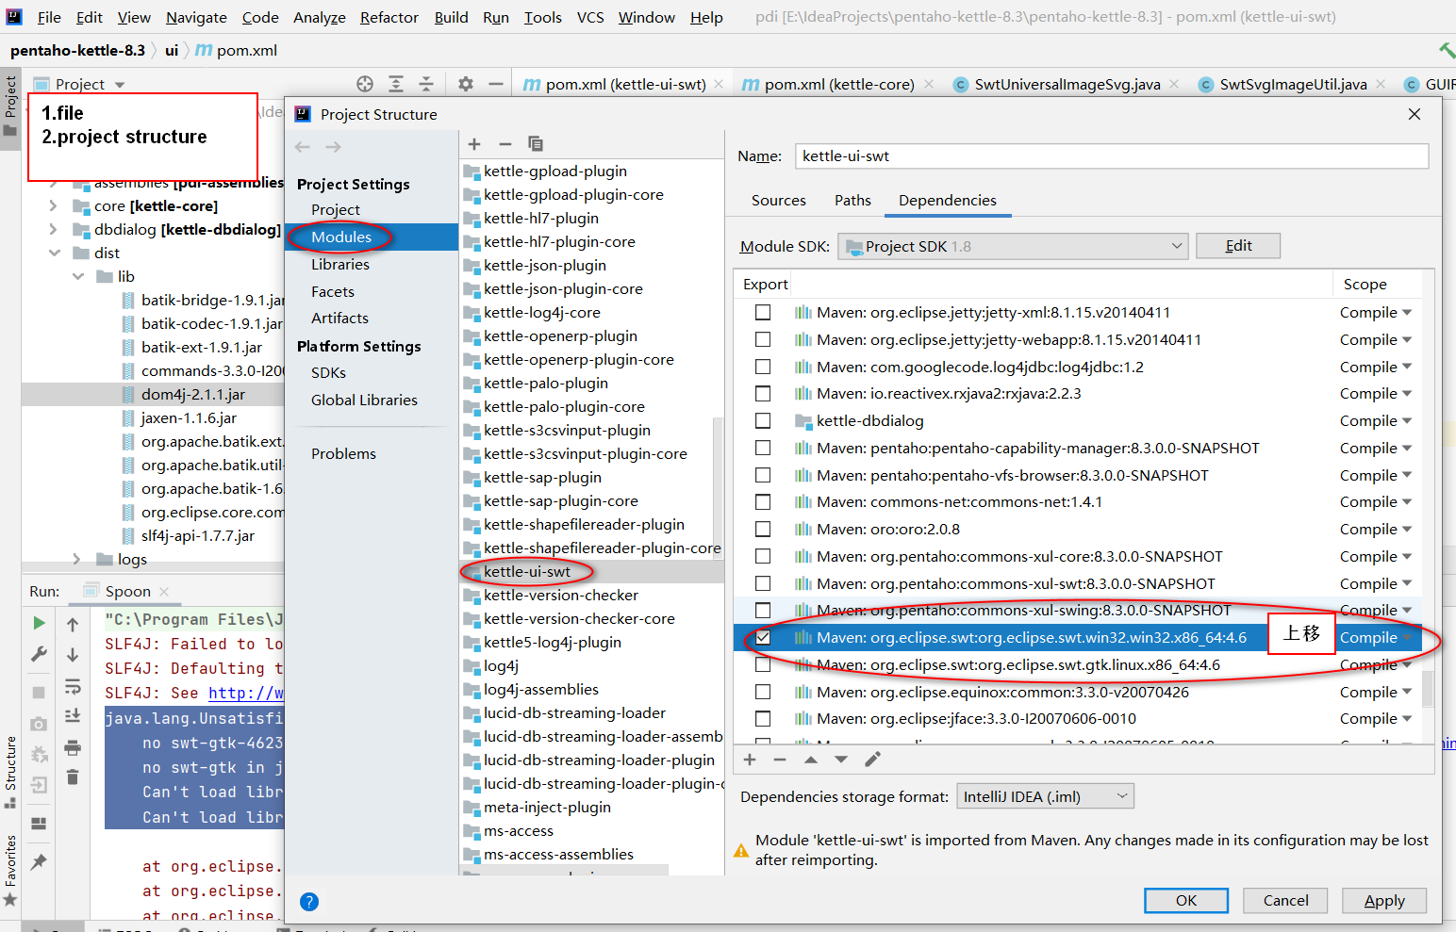This screenshot has width=1456, height=932.
Task: Open Project panel settings gear
Action: point(466,84)
